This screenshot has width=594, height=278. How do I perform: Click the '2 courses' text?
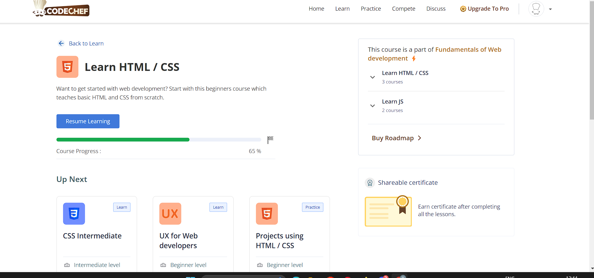[392, 110]
